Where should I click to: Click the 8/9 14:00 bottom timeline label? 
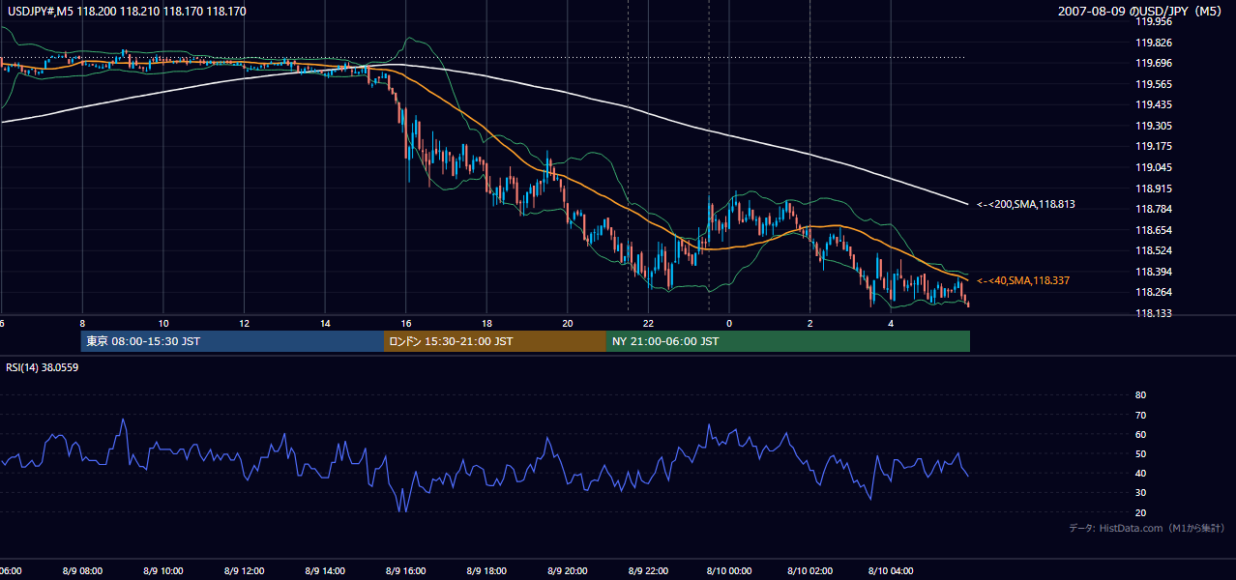point(325,571)
